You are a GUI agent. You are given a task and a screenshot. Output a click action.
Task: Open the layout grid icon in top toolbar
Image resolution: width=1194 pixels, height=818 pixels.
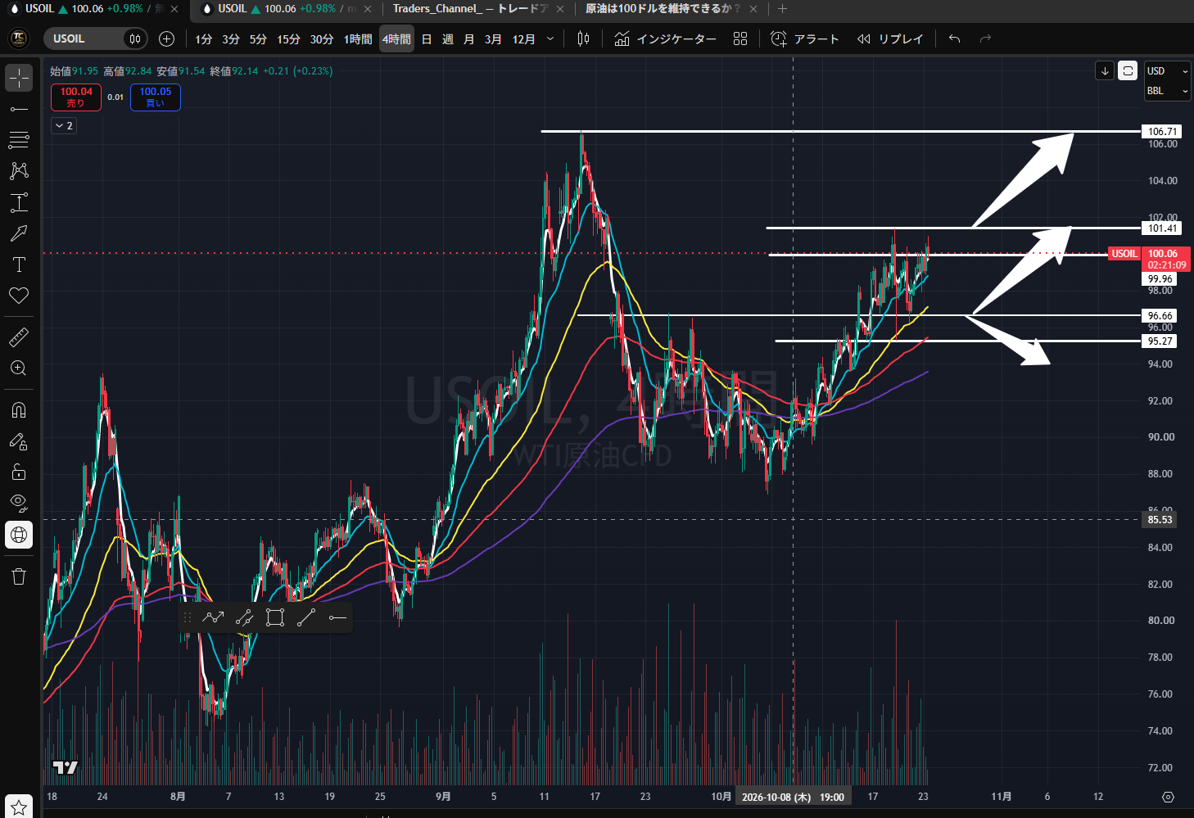tap(740, 38)
